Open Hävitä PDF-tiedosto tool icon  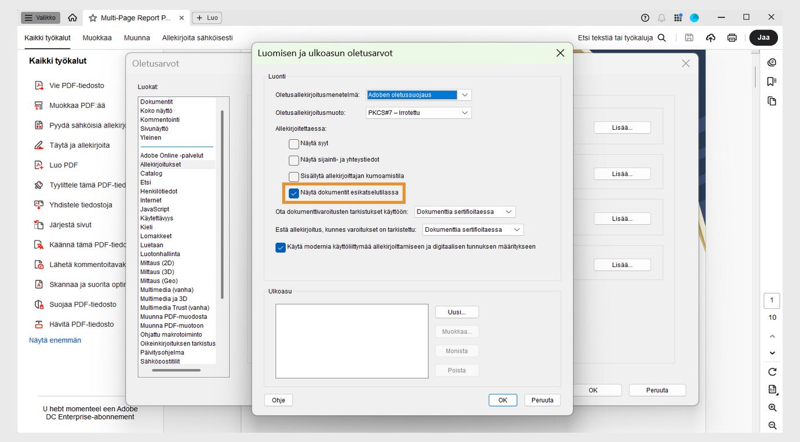tap(39, 324)
